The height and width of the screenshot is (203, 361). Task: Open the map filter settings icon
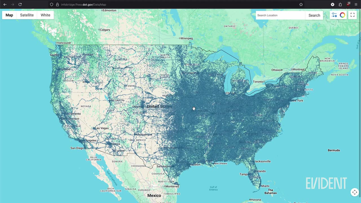click(x=334, y=15)
